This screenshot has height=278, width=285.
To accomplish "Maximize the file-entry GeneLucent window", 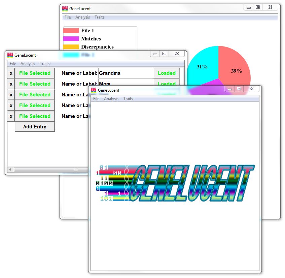I will coord(164,54).
